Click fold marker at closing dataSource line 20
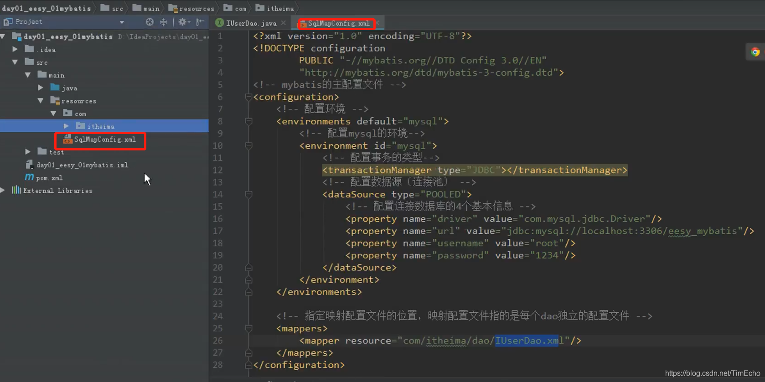Viewport: 765px width, 382px height. click(x=248, y=268)
